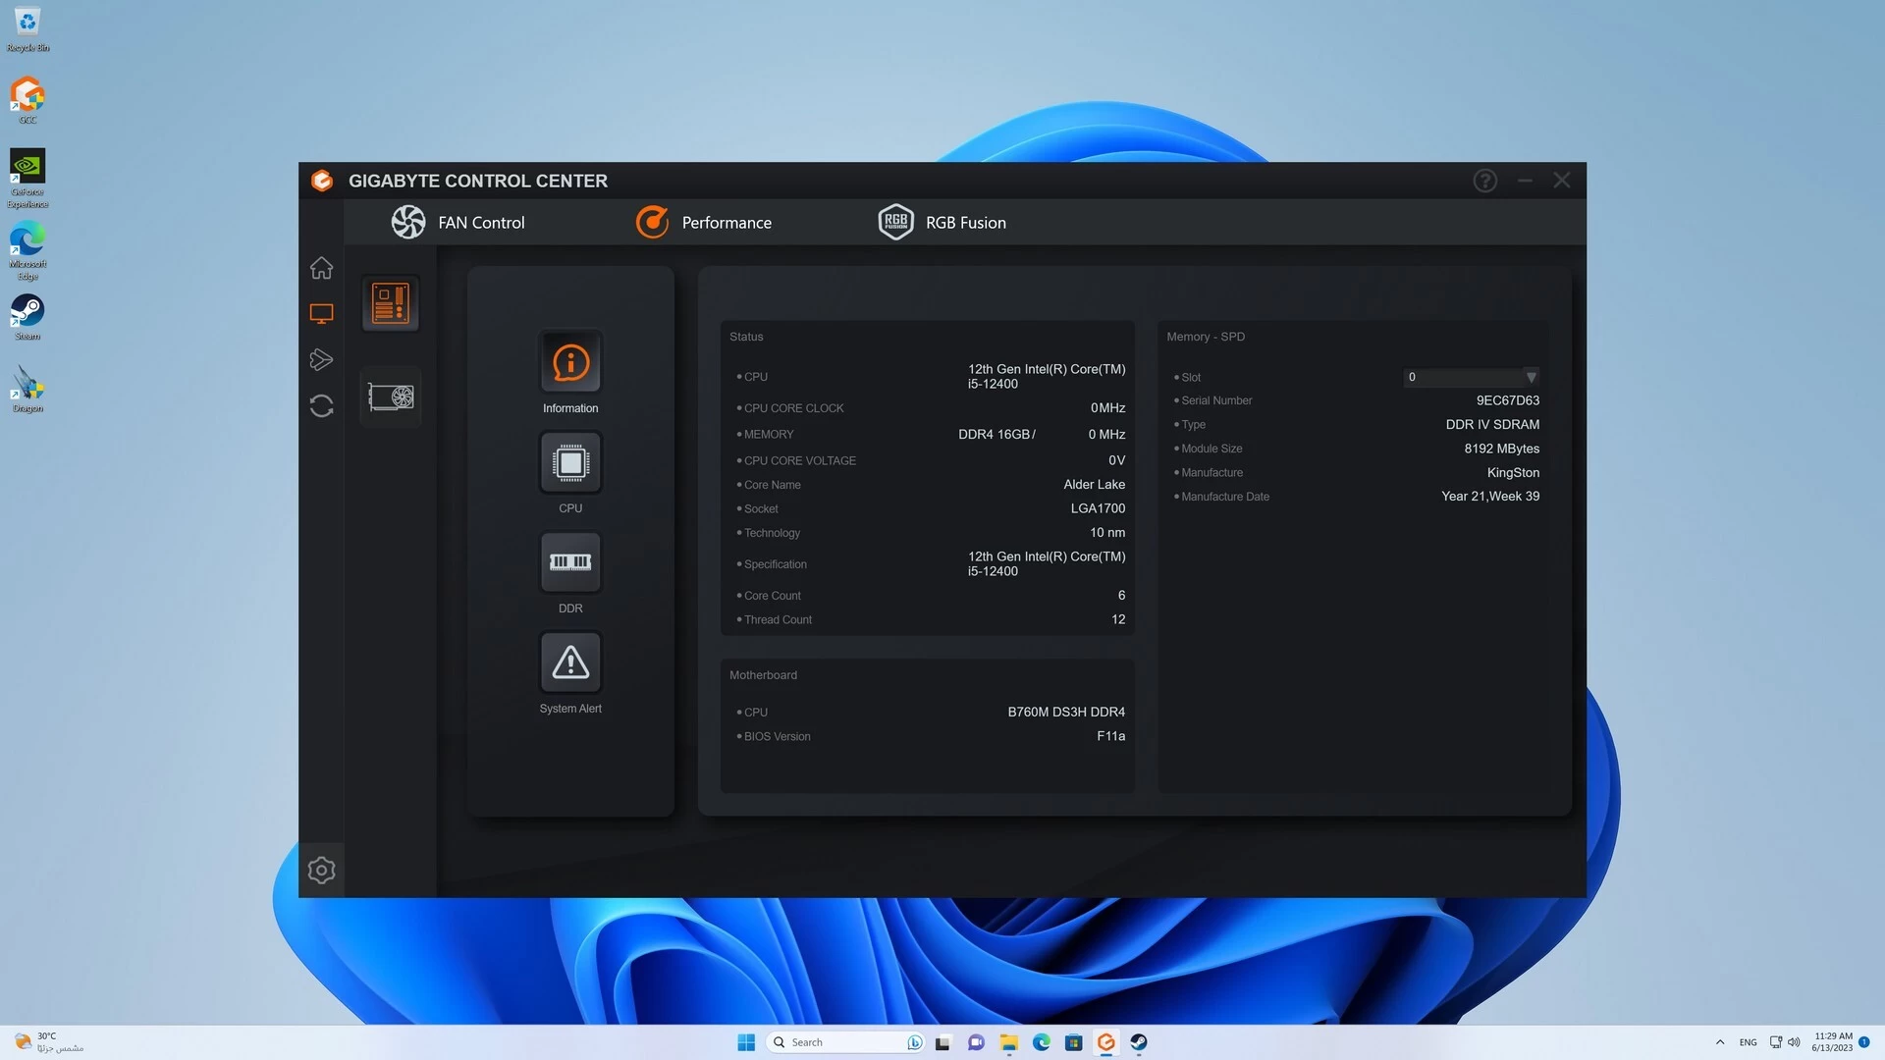Open GIGABYTE Control Center settings gear

coord(321,870)
